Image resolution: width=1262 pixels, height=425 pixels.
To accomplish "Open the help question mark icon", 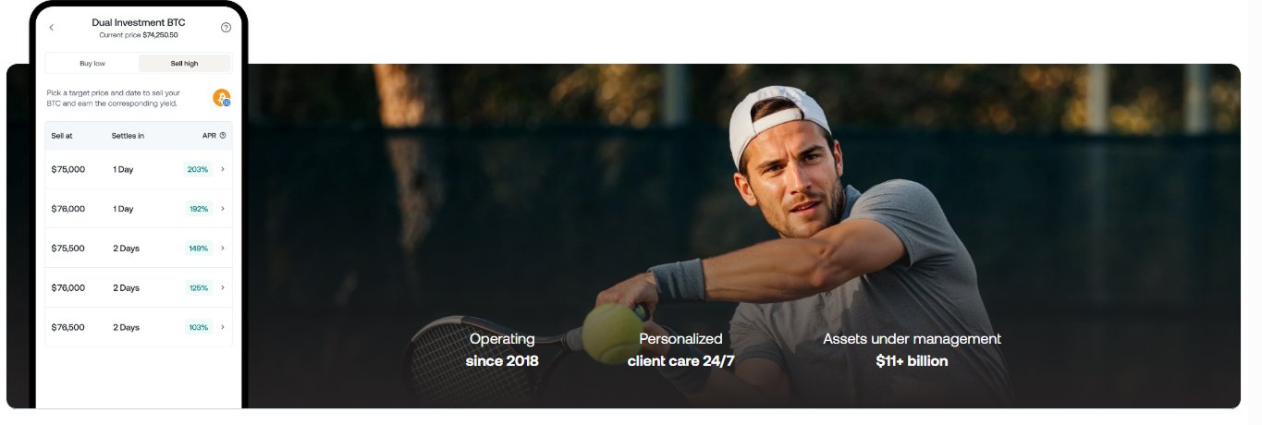I will click(226, 28).
